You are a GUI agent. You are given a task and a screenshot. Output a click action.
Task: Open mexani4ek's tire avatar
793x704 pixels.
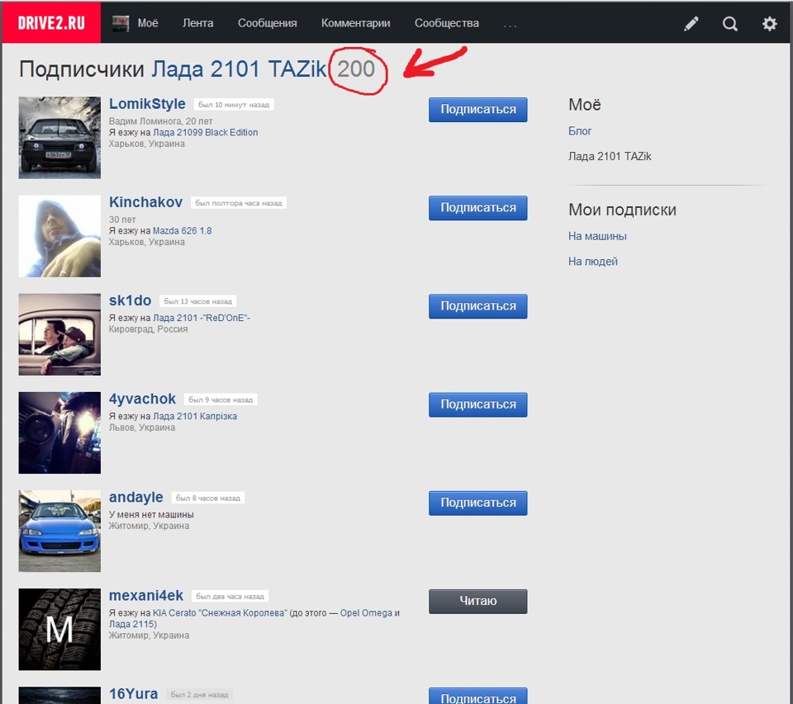[x=59, y=629]
